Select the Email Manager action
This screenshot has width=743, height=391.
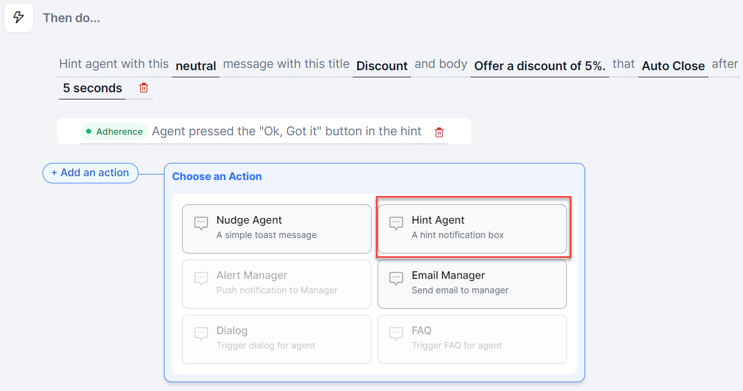coord(472,284)
